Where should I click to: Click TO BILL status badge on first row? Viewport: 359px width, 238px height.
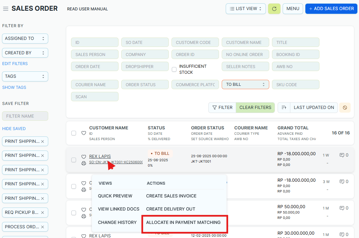coord(160,154)
